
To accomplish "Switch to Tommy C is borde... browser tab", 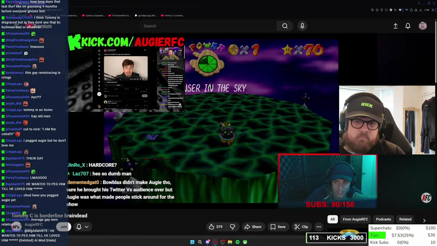I will 172,15.
